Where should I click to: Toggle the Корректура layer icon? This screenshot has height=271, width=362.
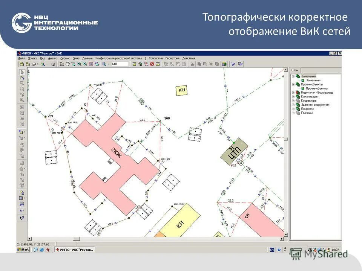pos(298,100)
